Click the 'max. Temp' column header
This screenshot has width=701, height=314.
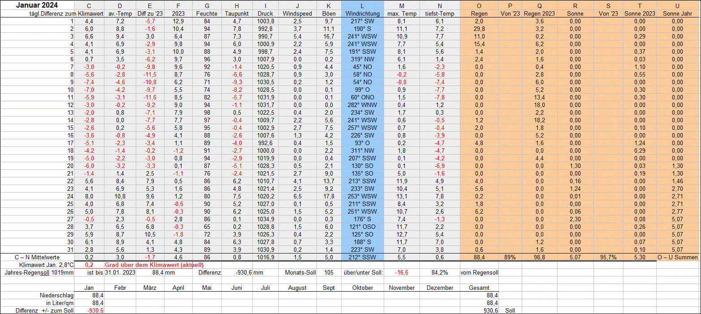point(402,13)
